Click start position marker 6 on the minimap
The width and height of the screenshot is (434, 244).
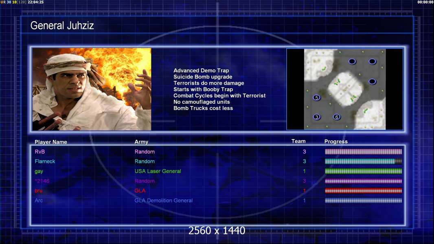(337, 117)
